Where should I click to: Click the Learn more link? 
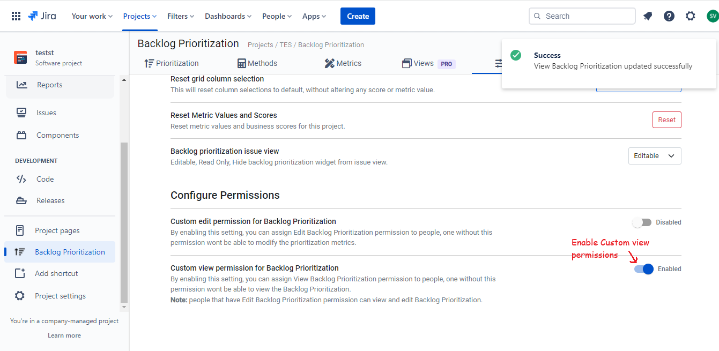(64, 335)
